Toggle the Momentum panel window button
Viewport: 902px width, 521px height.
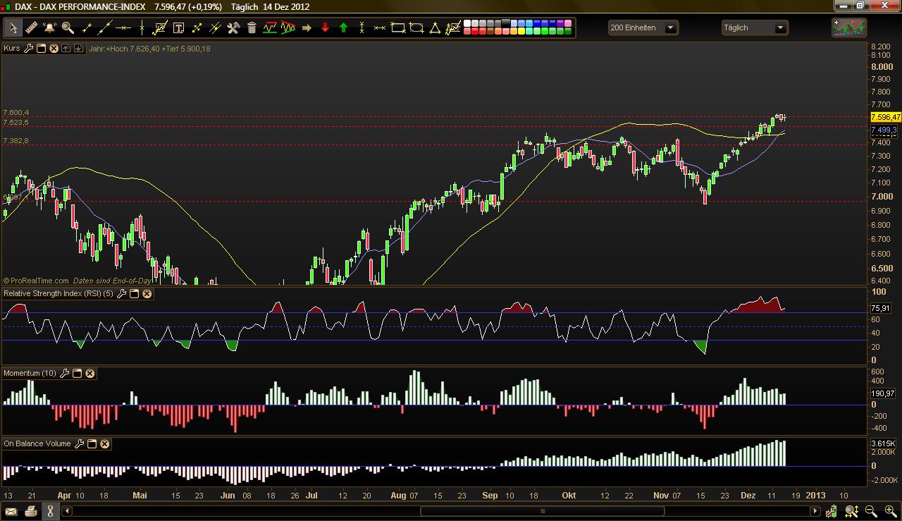(78, 373)
